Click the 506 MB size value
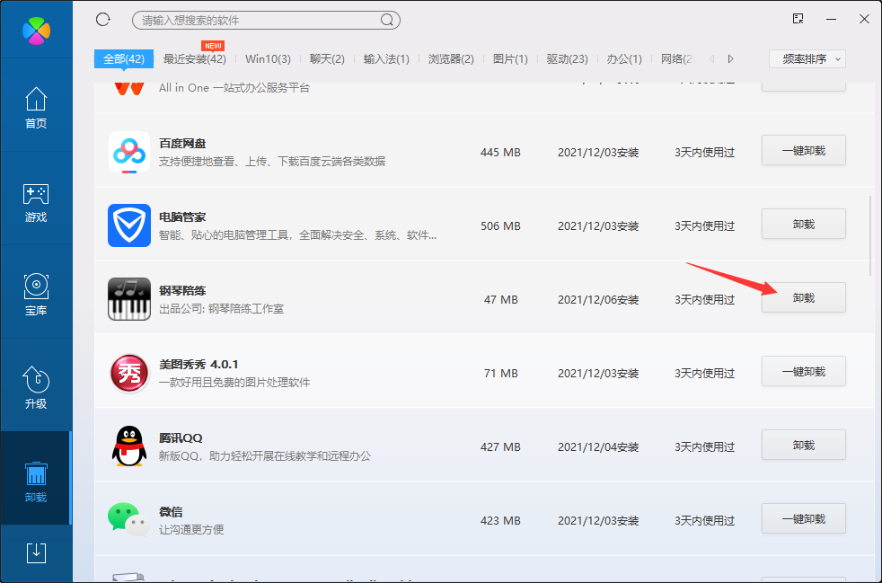 coord(500,225)
